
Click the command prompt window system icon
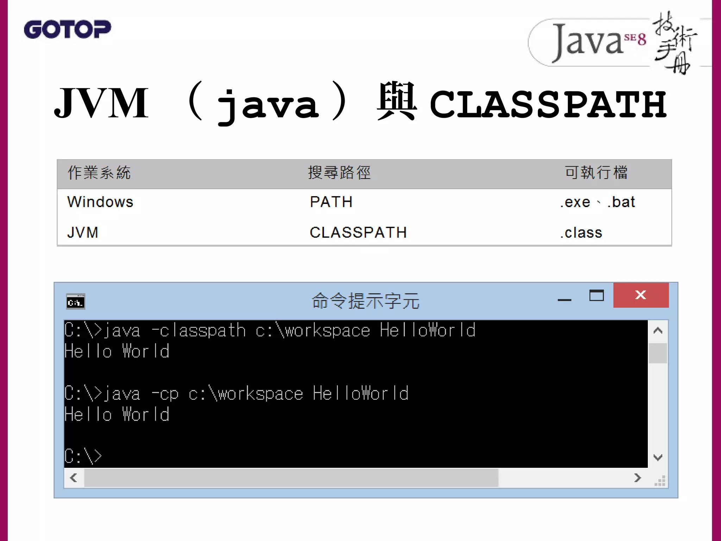[x=76, y=301]
